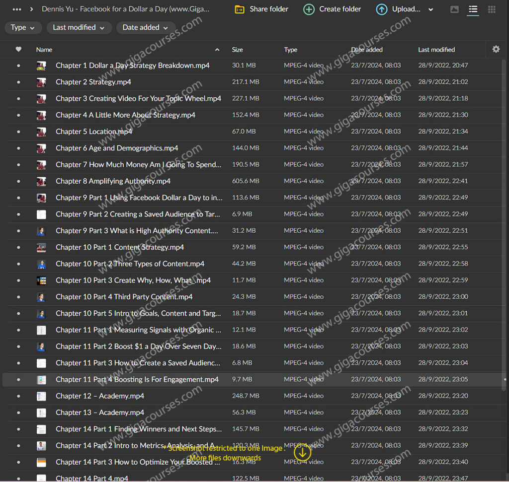Click the Upload arrow icon
Viewport: 509px width, 482px height.
click(382, 9)
